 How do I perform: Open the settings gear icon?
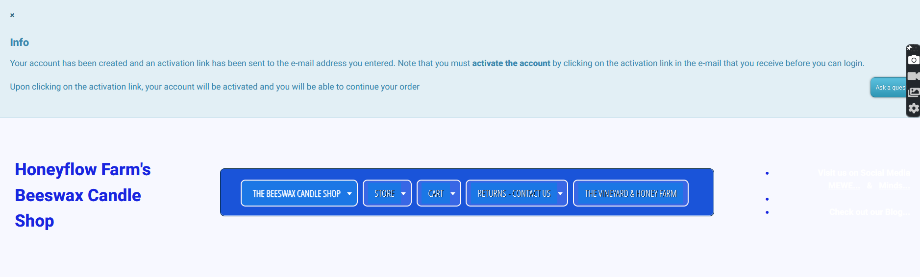(914, 108)
